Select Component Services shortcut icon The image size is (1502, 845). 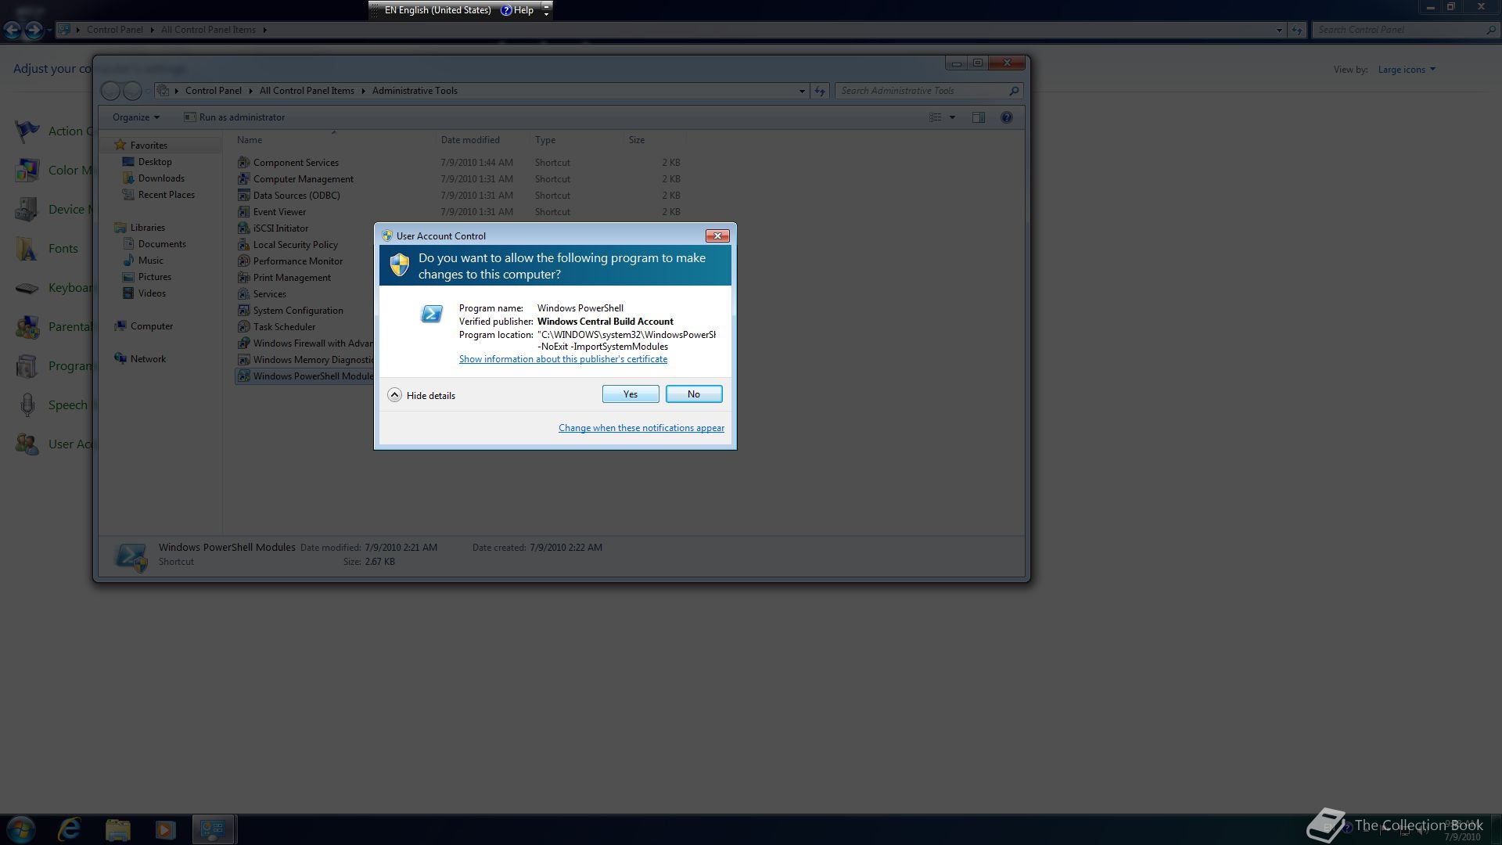point(244,163)
